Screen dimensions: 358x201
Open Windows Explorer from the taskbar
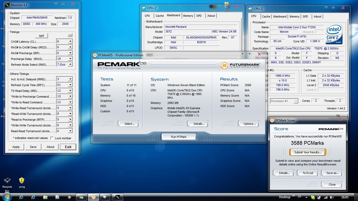[x=45, y=197]
